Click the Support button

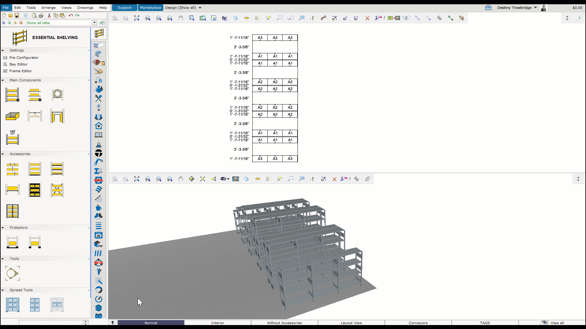[x=125, y=8]
